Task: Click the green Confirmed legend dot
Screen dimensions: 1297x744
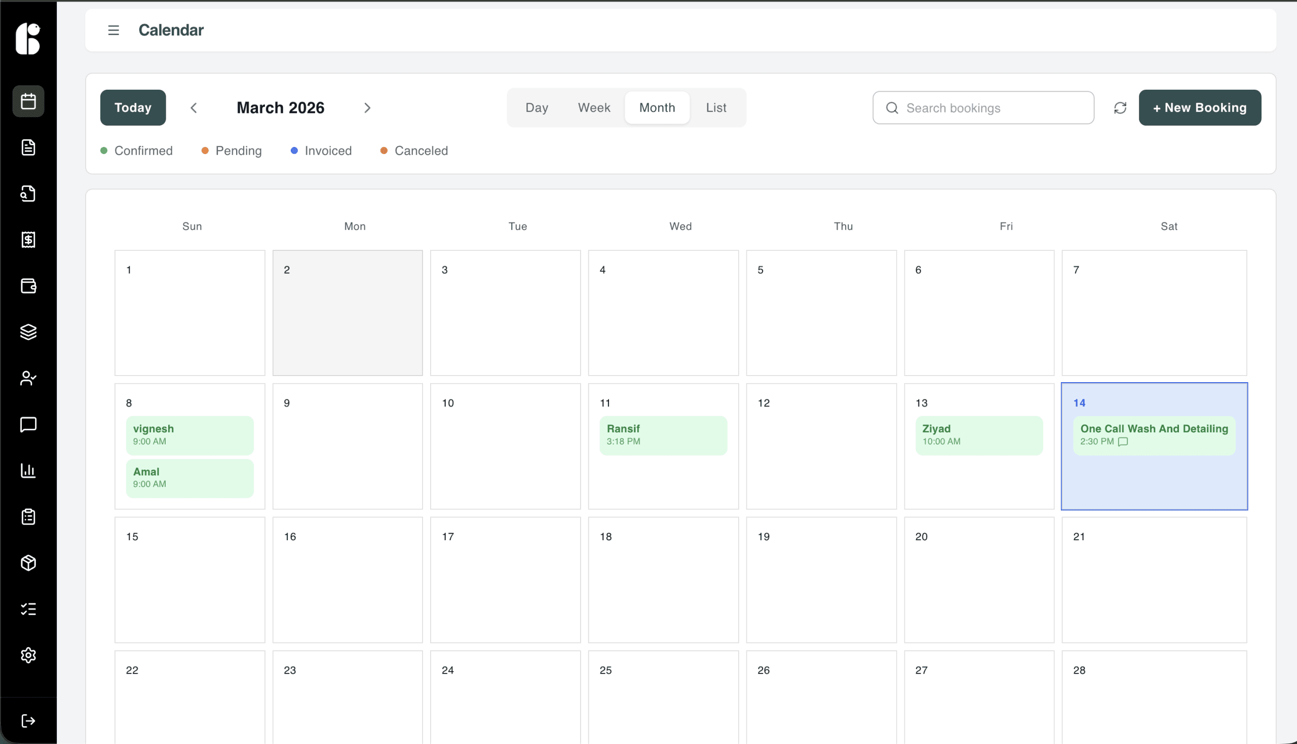Action: click(104, 151)
